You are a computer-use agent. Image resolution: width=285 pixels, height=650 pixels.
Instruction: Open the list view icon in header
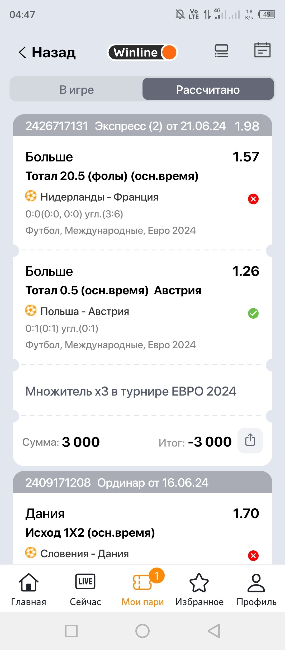pos(221,51)
